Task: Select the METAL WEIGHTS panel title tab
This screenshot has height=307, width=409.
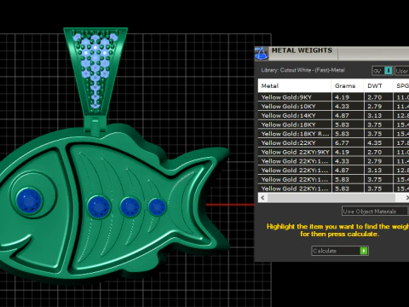Action: (x=302, y=50)
